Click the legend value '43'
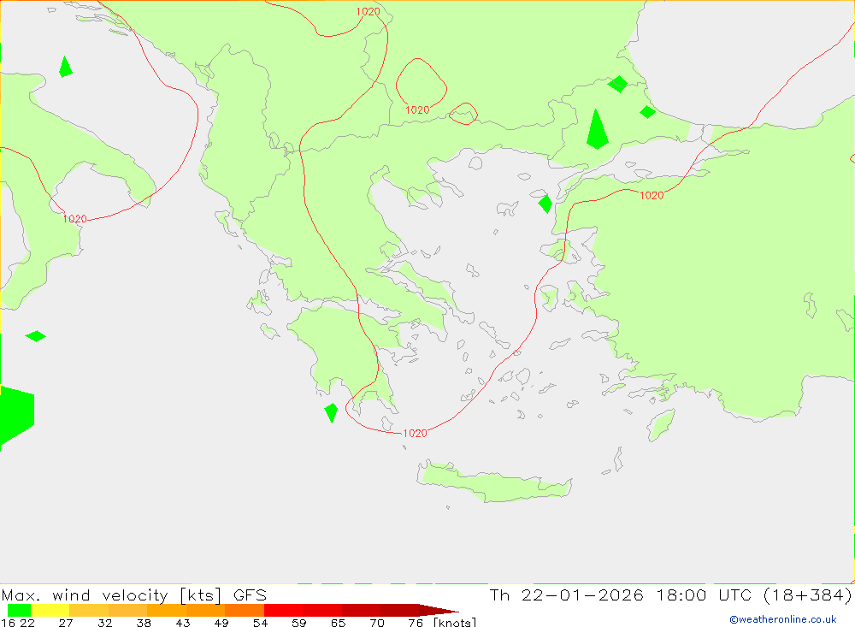855x627 pixels. 183,622
